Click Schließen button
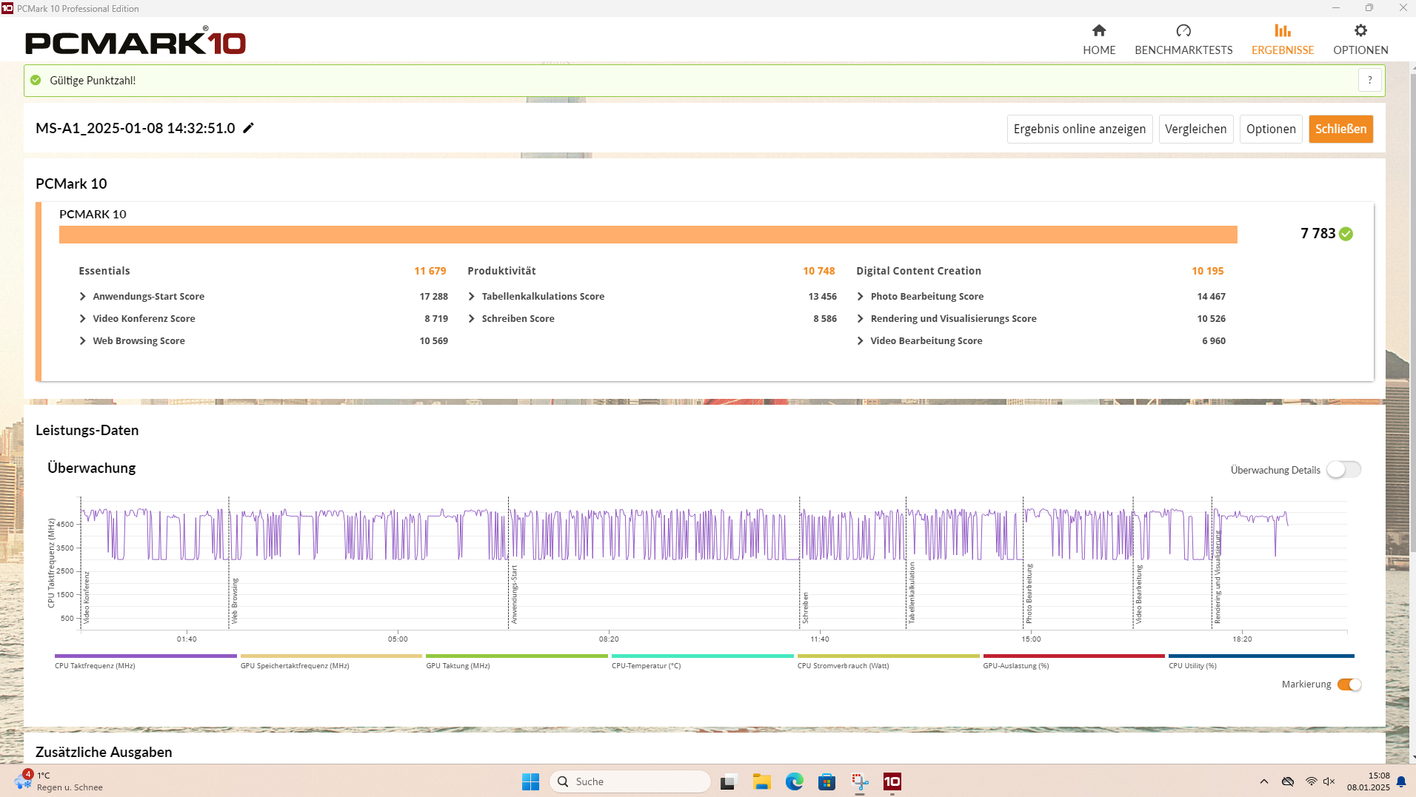The image size is (1416, 797). pos(1341,129)
